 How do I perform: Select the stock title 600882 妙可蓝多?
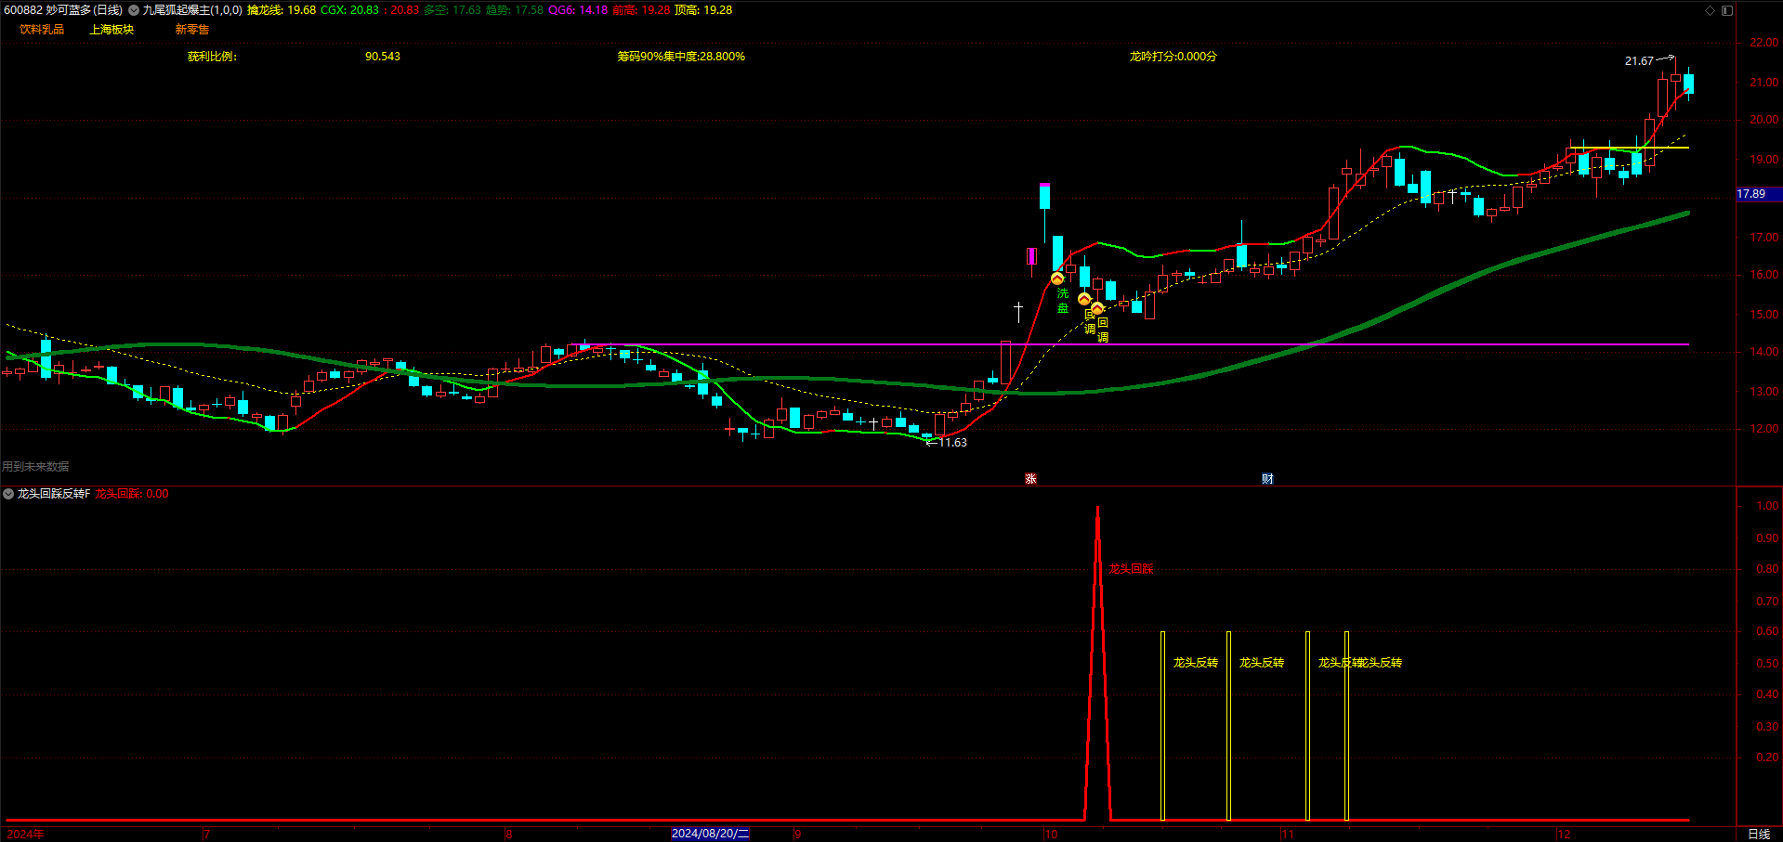pos(63,10)
